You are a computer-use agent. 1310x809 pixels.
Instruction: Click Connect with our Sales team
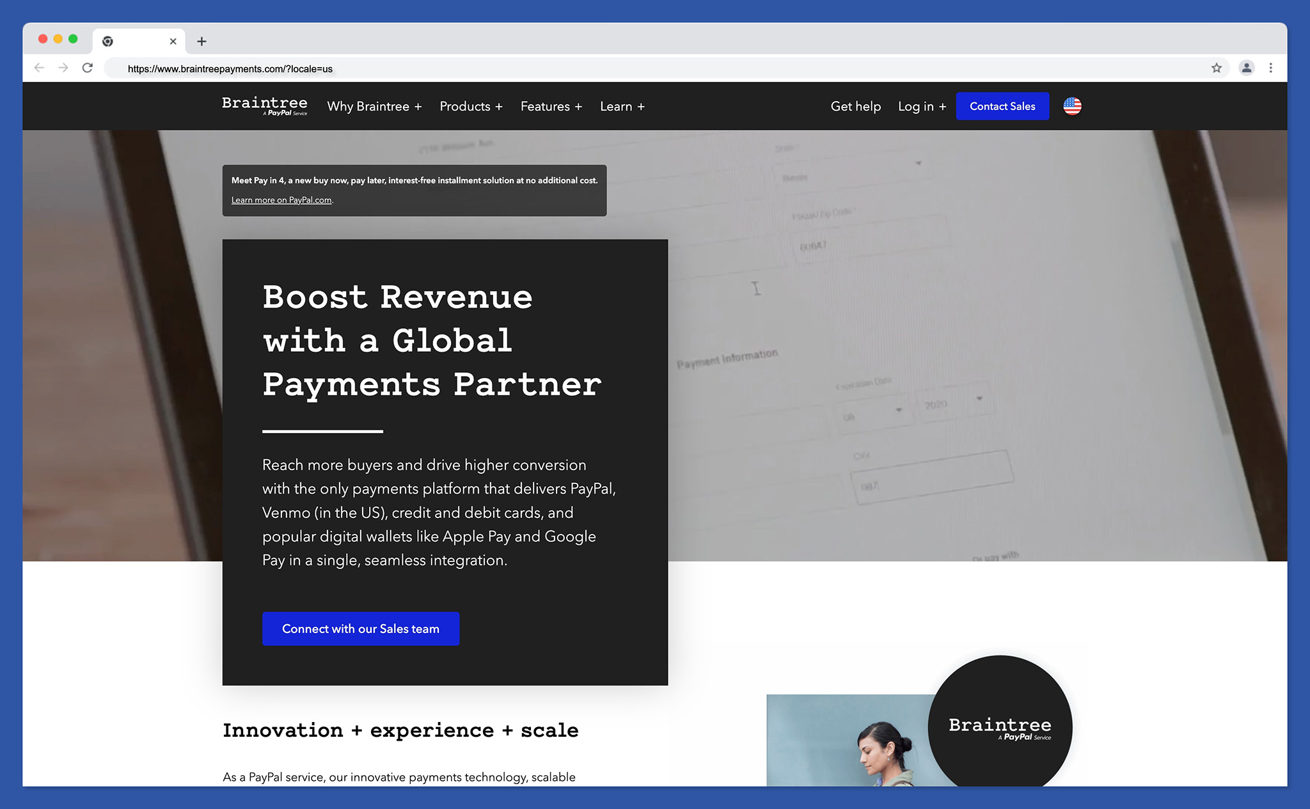pyautogui.click(x=360, y=629)
